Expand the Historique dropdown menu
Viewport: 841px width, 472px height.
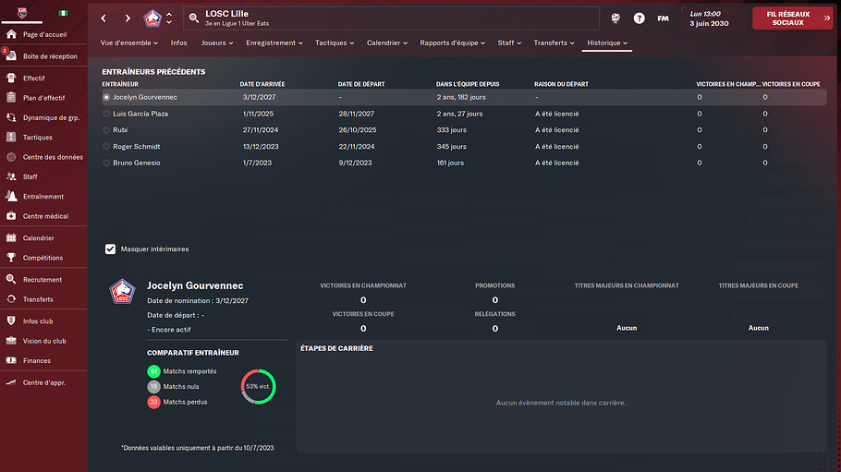pos(606,42)
